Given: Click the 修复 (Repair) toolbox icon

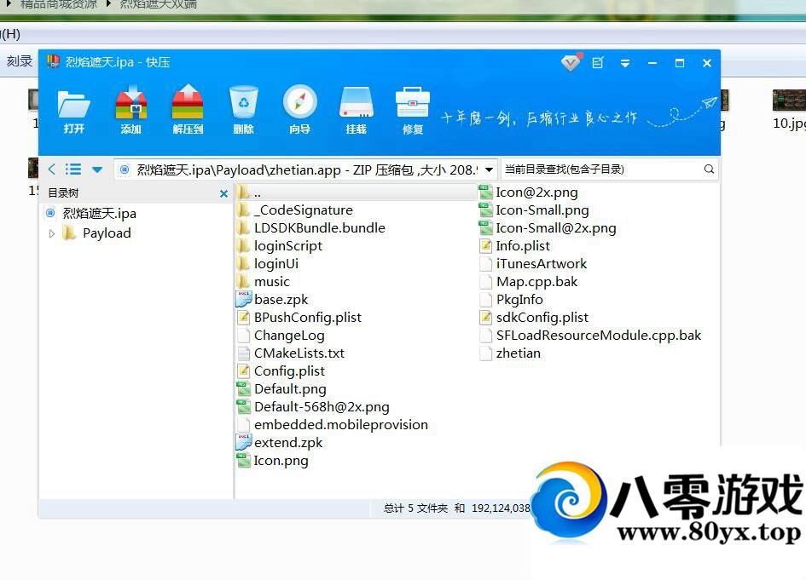Looking at the screenshot, I should (413, 110).
